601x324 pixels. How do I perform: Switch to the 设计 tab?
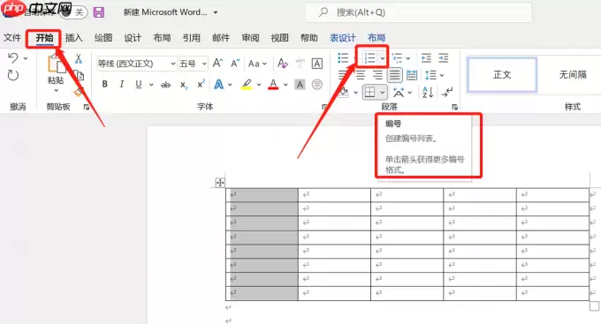[x=133, y=38]
